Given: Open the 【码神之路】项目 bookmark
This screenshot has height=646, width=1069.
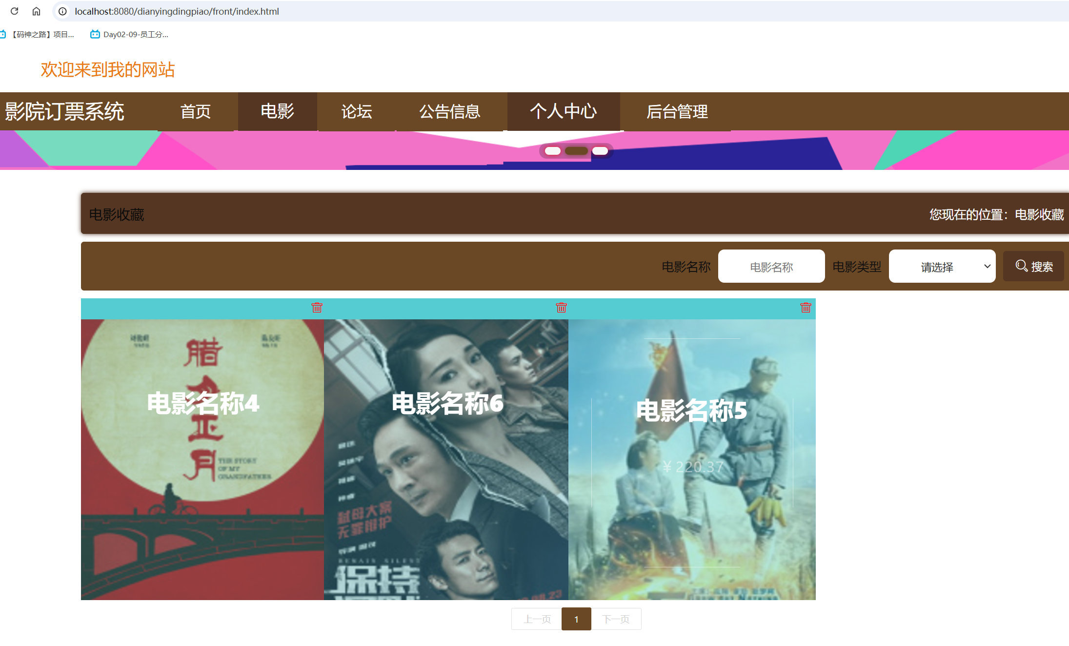Looking at the screenshot, I should pyautogui.click(x=38, y=34).
